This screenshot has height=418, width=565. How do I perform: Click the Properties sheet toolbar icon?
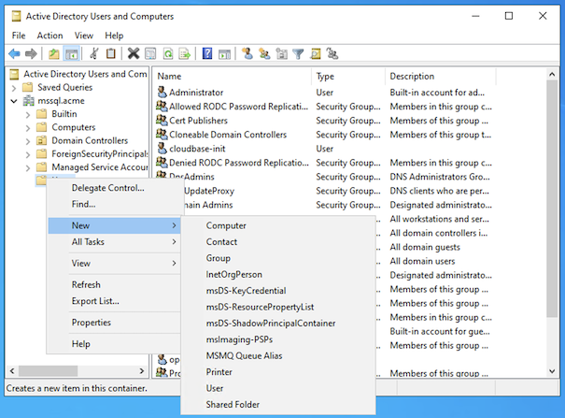pyautogui.click(x=150, y=54)
